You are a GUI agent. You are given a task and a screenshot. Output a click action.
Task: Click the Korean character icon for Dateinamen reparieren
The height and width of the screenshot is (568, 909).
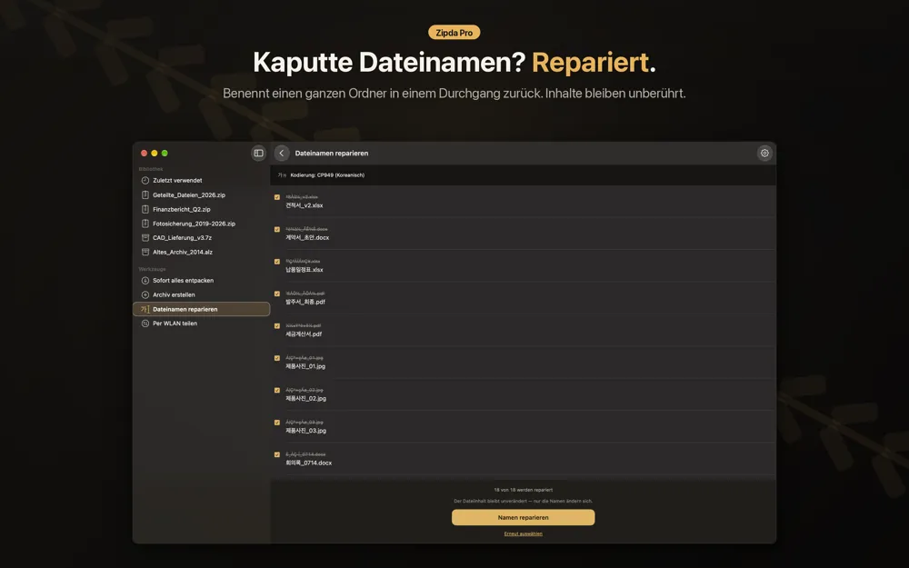(145, 309)
